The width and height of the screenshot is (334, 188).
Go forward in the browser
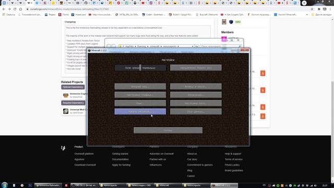[x=9, y=9]
